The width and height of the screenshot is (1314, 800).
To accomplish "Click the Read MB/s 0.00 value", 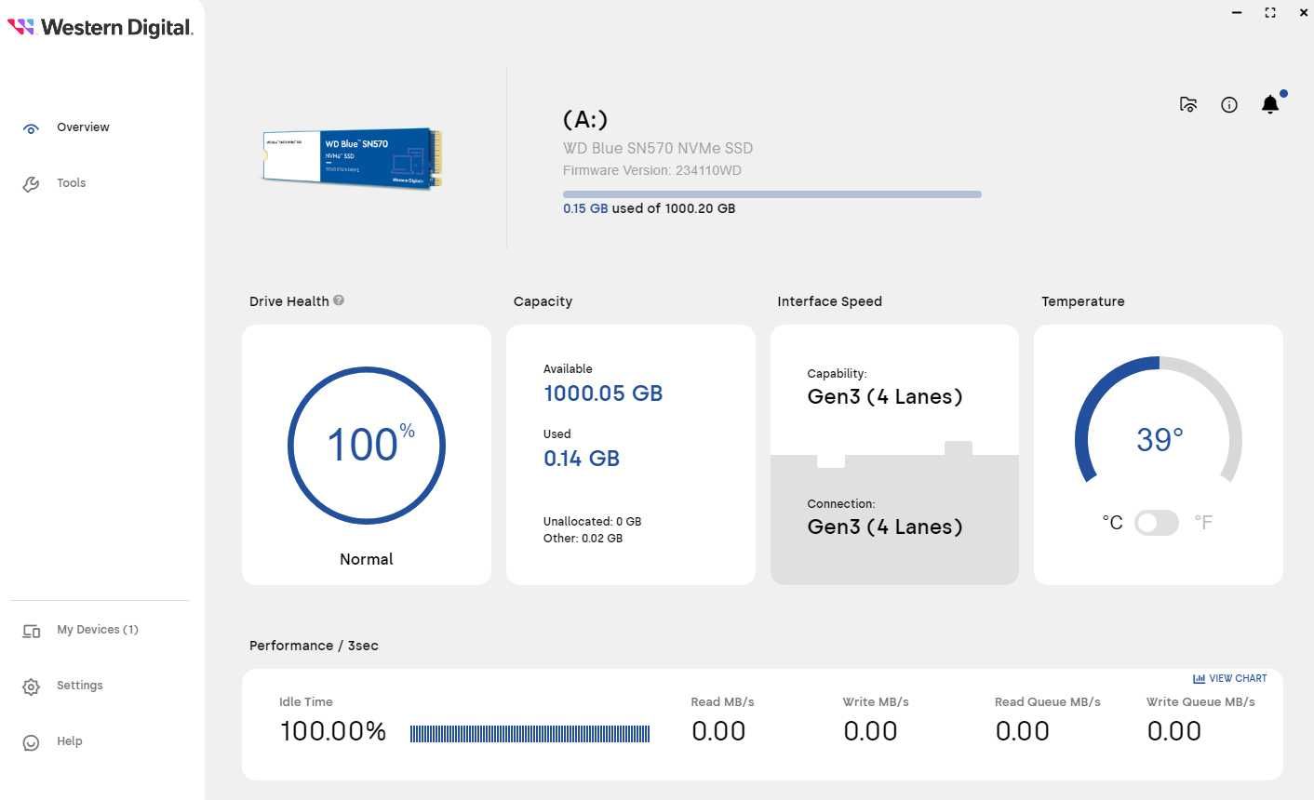I will tap(718, 731).
